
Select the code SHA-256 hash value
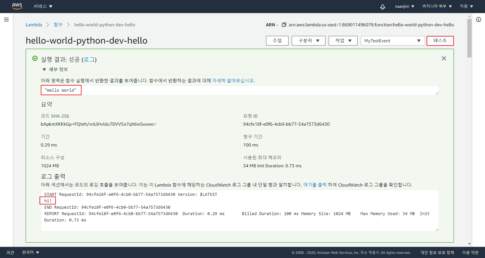point(99,124)
